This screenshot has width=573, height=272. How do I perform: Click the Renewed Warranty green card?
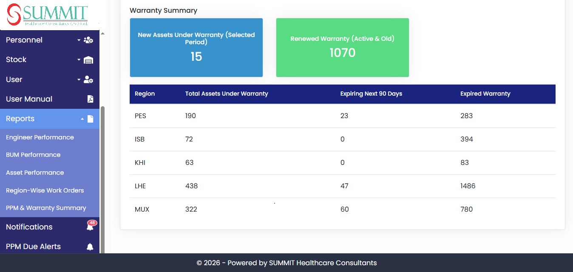(x=343, y=48)
